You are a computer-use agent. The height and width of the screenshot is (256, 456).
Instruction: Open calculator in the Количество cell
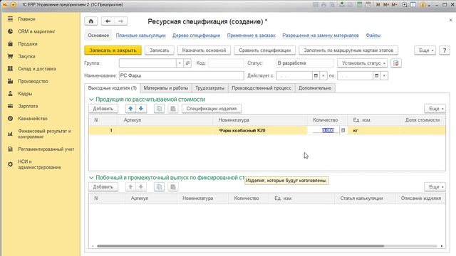click(343, 130)
